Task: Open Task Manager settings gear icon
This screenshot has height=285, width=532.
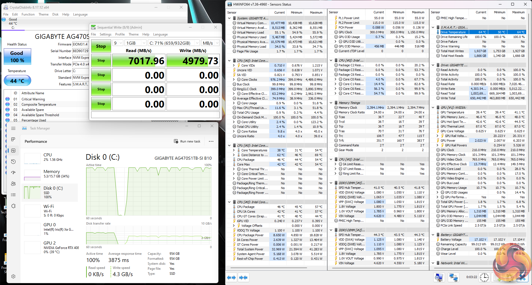Action: [x=13, y=276]
